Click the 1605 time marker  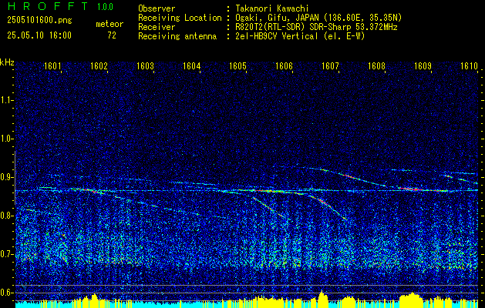tap(237, 65)
